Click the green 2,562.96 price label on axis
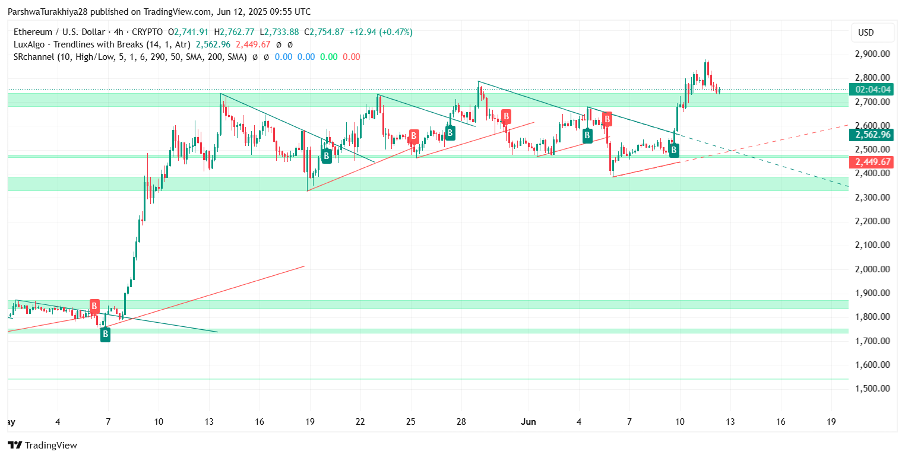The height and width of the screenshot is (458, 905). (873, 135)
